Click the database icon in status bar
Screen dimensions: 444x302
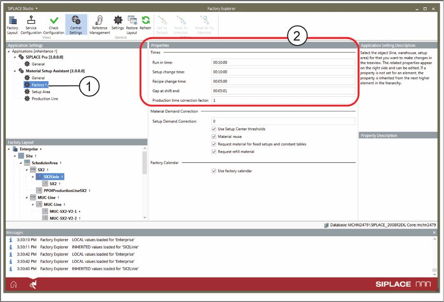pyautogui.click(x=326, y=225)
